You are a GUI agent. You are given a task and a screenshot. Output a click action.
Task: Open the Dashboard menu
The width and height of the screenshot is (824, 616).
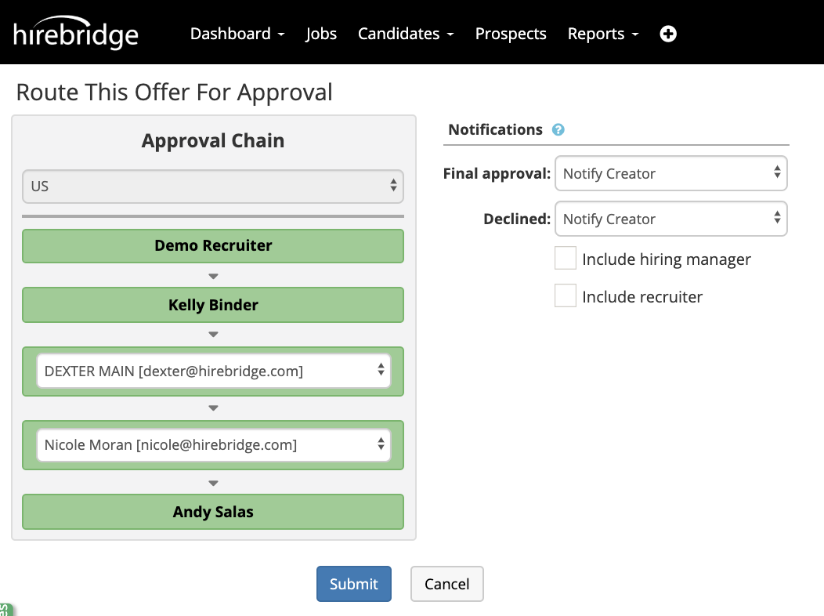237,34
